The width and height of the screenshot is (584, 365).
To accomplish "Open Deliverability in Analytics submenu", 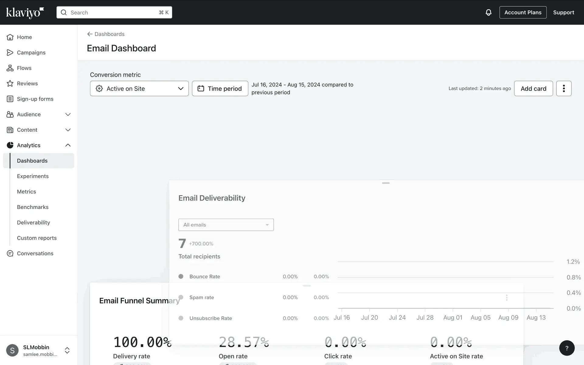I will pos(33,222).
